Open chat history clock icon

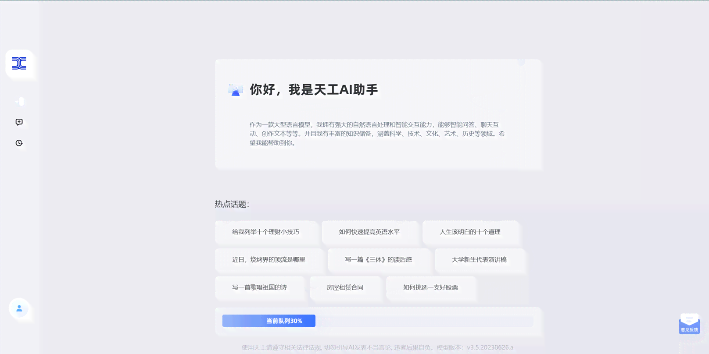click(19, 143)
